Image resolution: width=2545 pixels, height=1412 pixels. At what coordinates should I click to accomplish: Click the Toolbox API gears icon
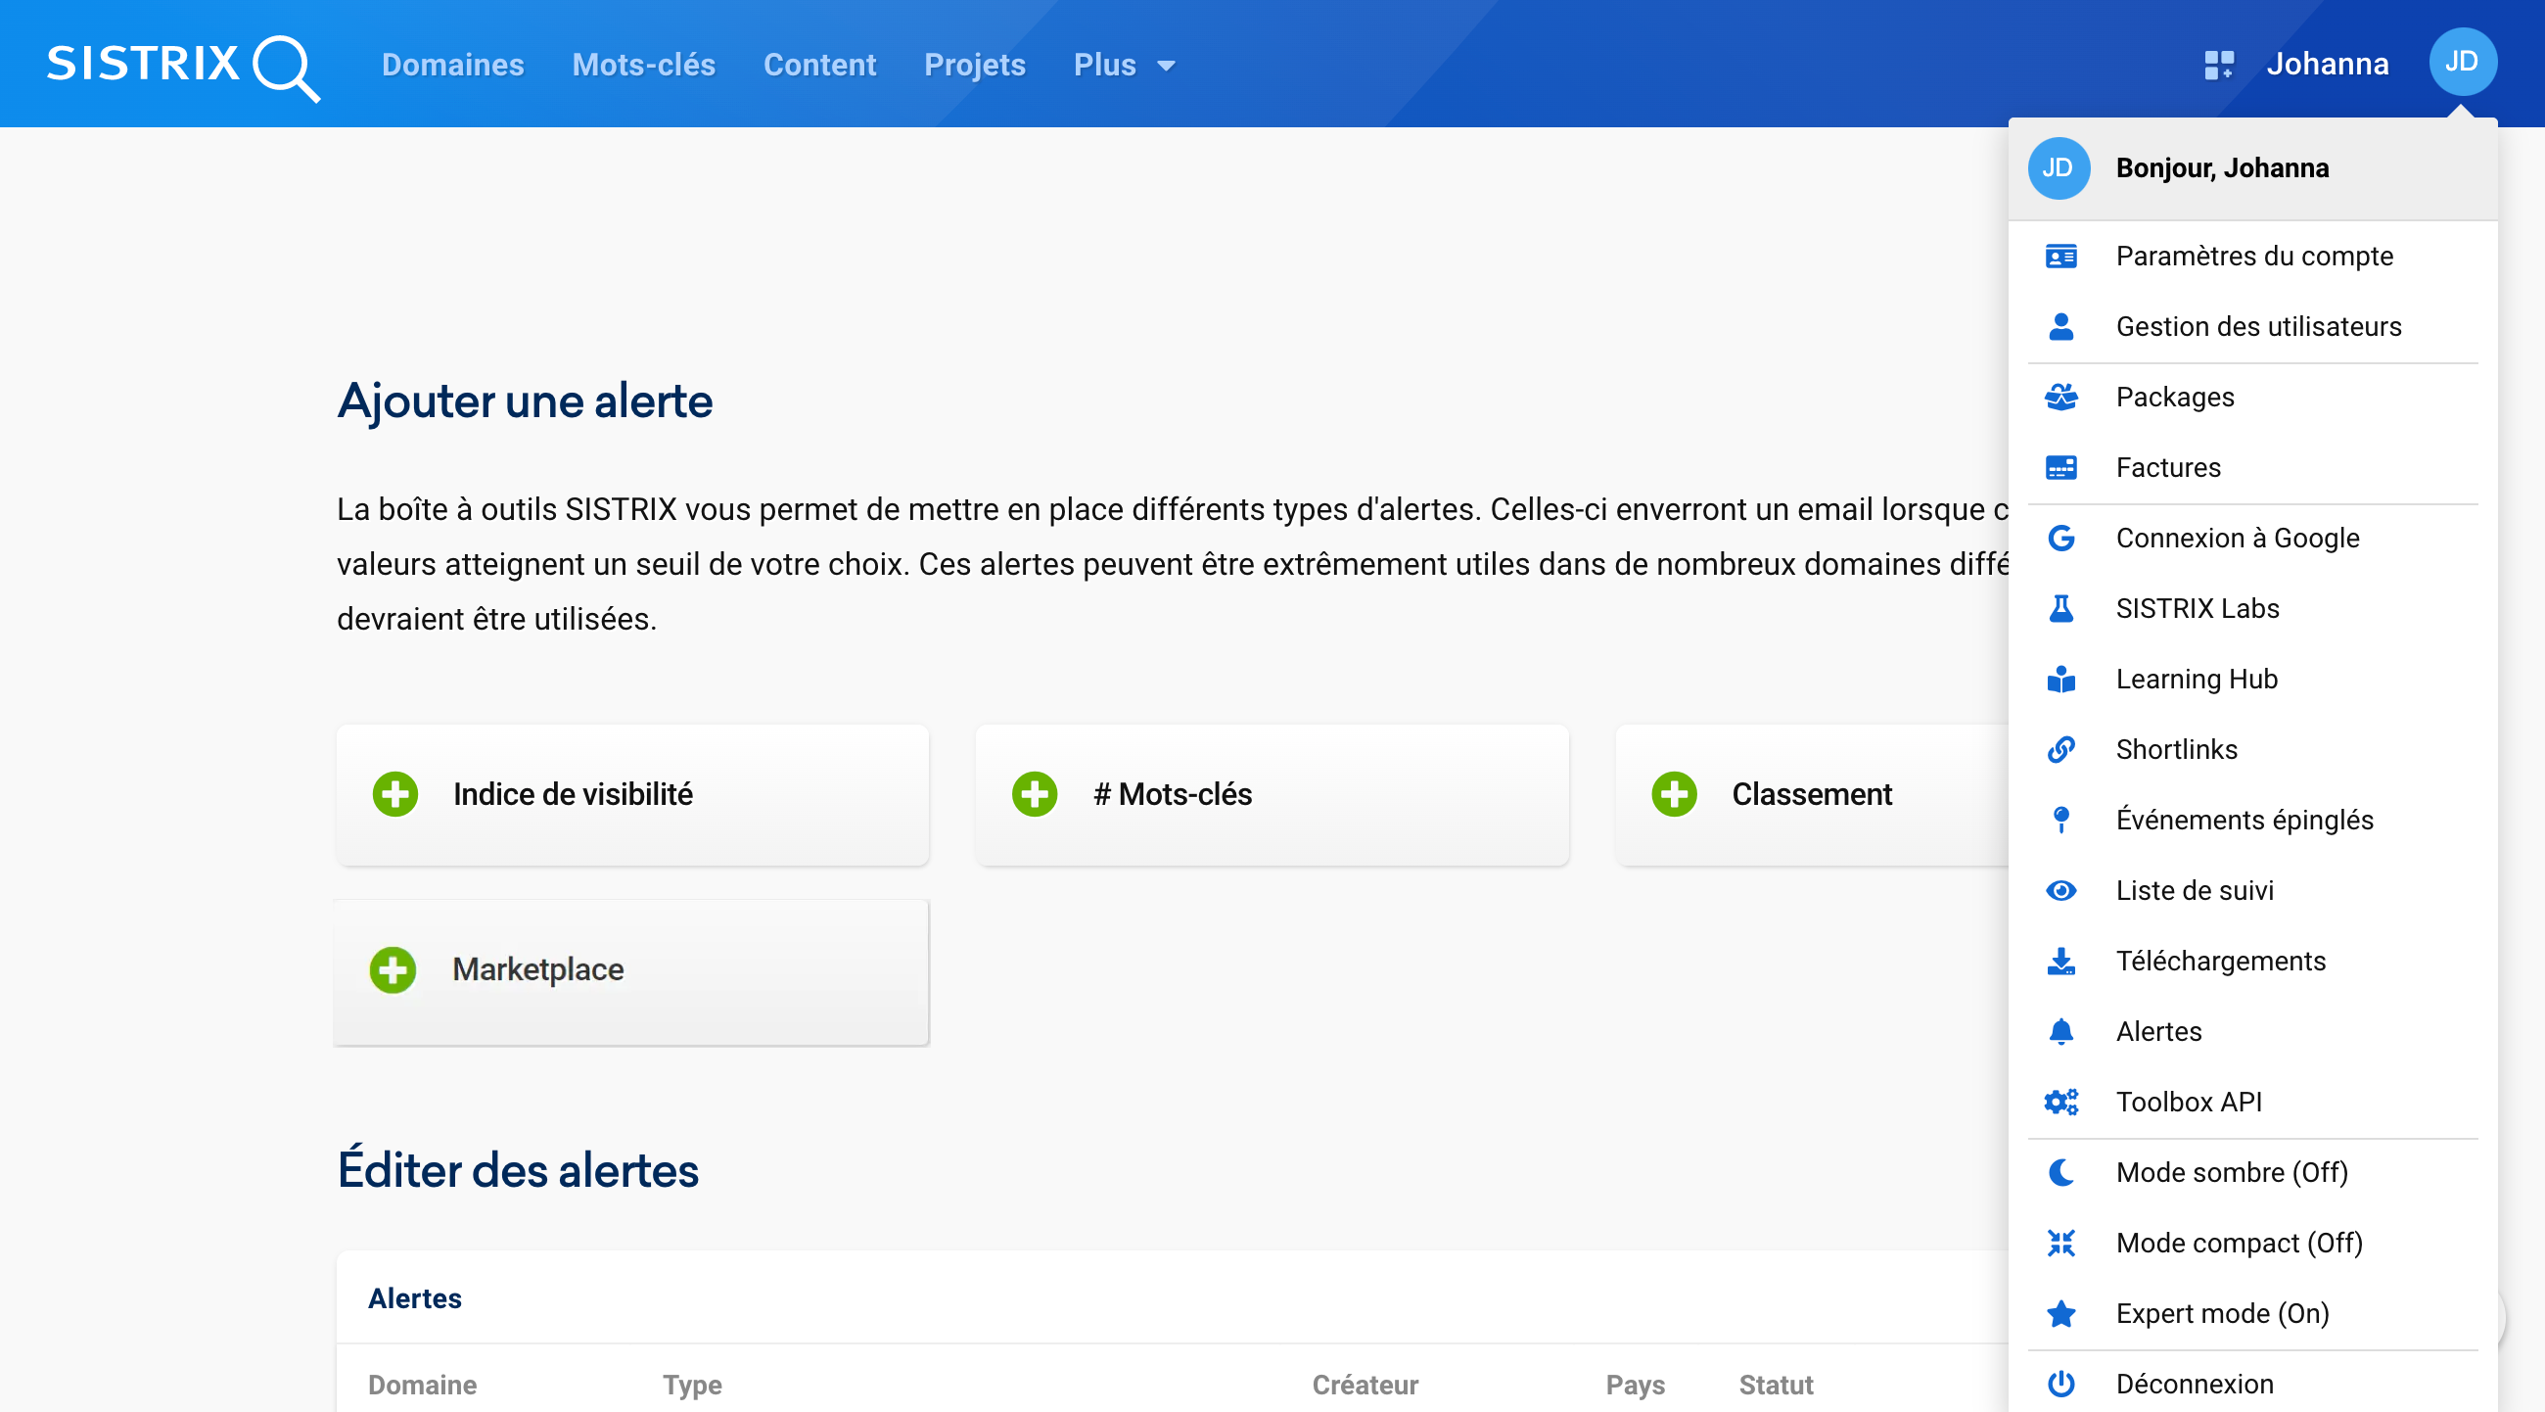(x=2060, y=1103)
